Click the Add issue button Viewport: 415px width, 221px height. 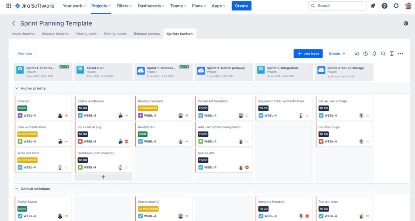(308, 54)
